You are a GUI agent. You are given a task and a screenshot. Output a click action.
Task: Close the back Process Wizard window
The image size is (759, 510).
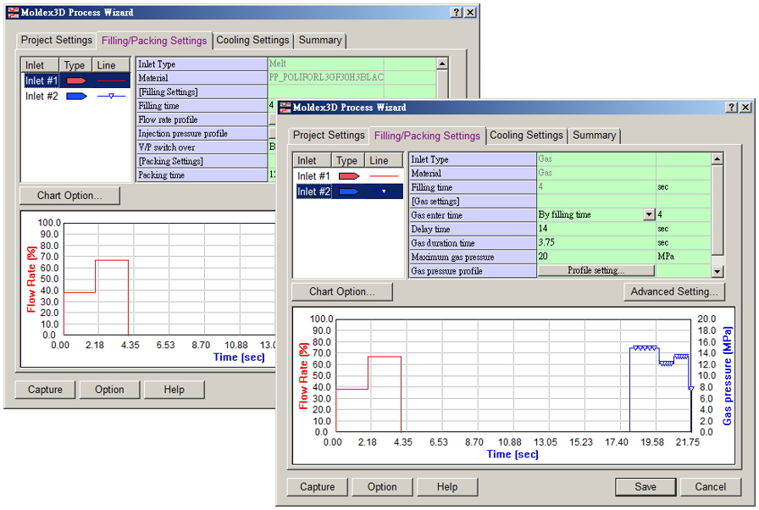pos(470,13)
